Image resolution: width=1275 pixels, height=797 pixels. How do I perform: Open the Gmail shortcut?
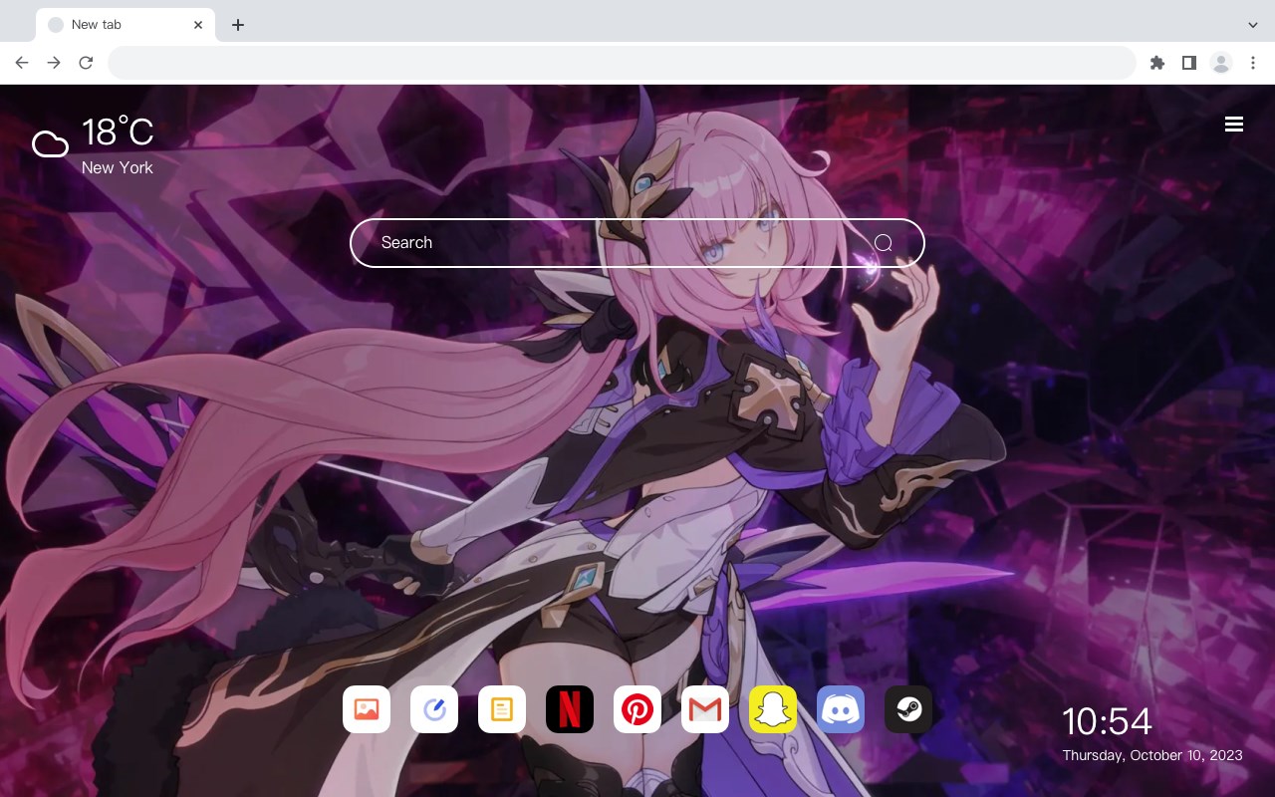coord(705,709)
